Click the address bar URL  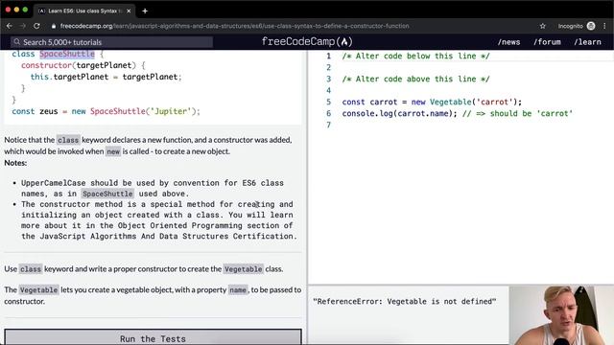[234, 26]
